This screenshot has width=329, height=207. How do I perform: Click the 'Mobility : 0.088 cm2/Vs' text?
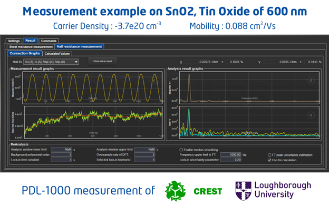pos(233,26)
